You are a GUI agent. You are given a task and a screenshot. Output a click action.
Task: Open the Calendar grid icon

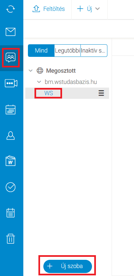click(x=11, y=110)
